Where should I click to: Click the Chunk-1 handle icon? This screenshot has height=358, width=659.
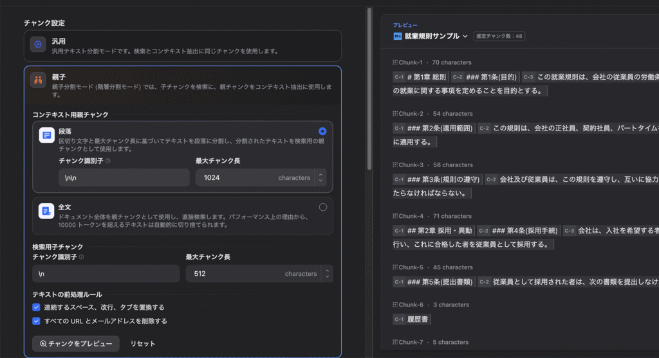pos(394,63)
